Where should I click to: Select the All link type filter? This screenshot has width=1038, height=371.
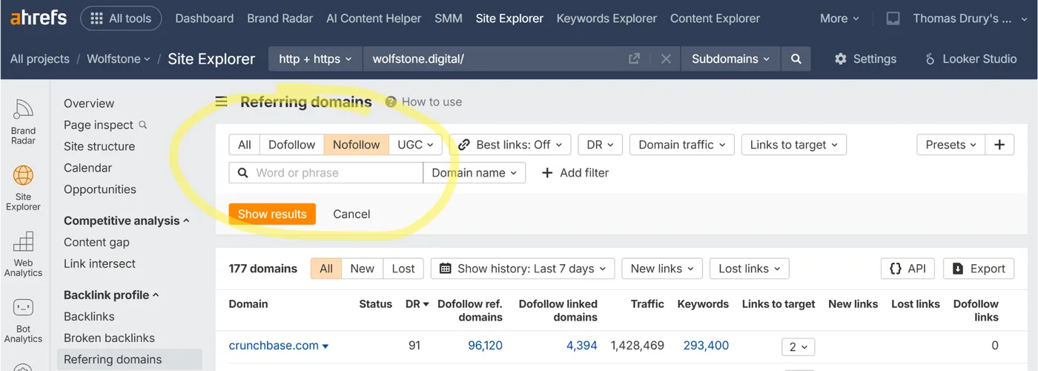245,145
